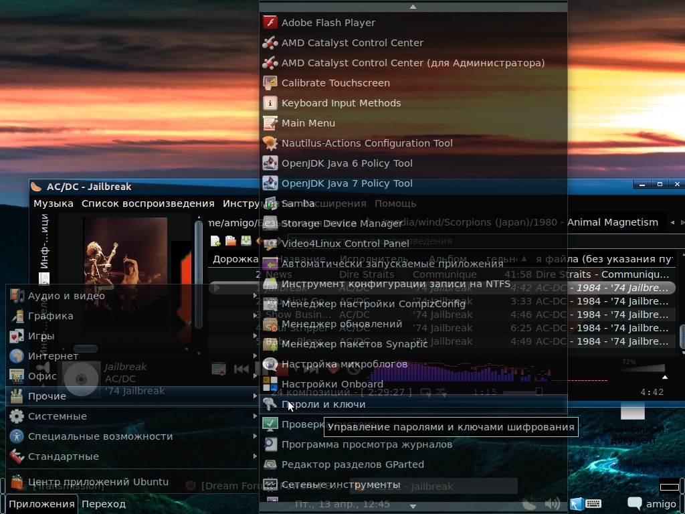Viewport: 685px width, 514px height.
Task: Click the keyboard indicator in panel
Action: point(593,504)
